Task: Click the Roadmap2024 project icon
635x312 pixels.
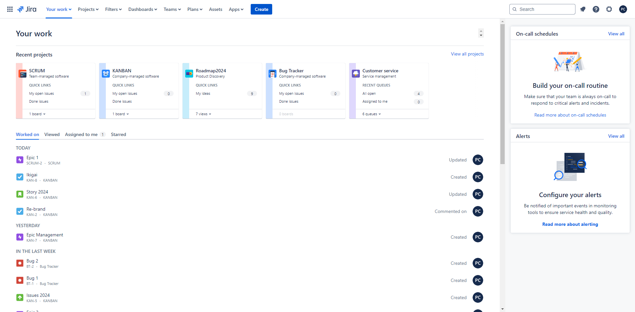Action: click(189, 74)
